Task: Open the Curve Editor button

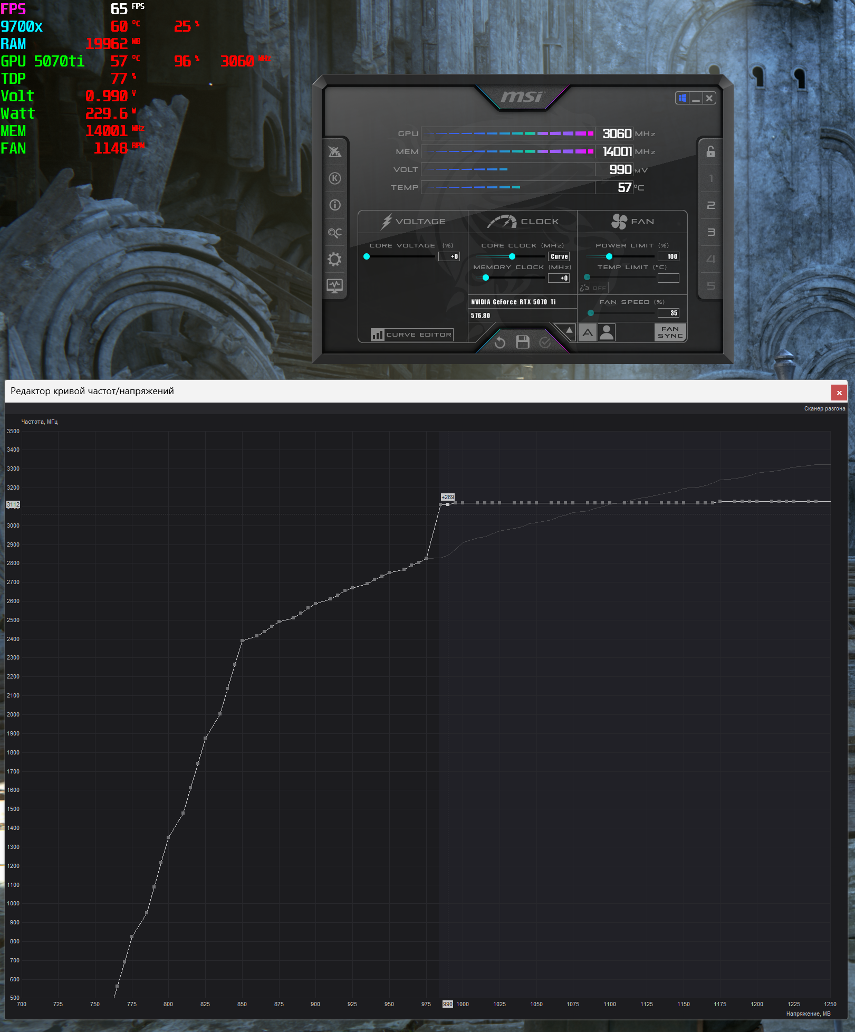Action: click(x=412, y=335)
